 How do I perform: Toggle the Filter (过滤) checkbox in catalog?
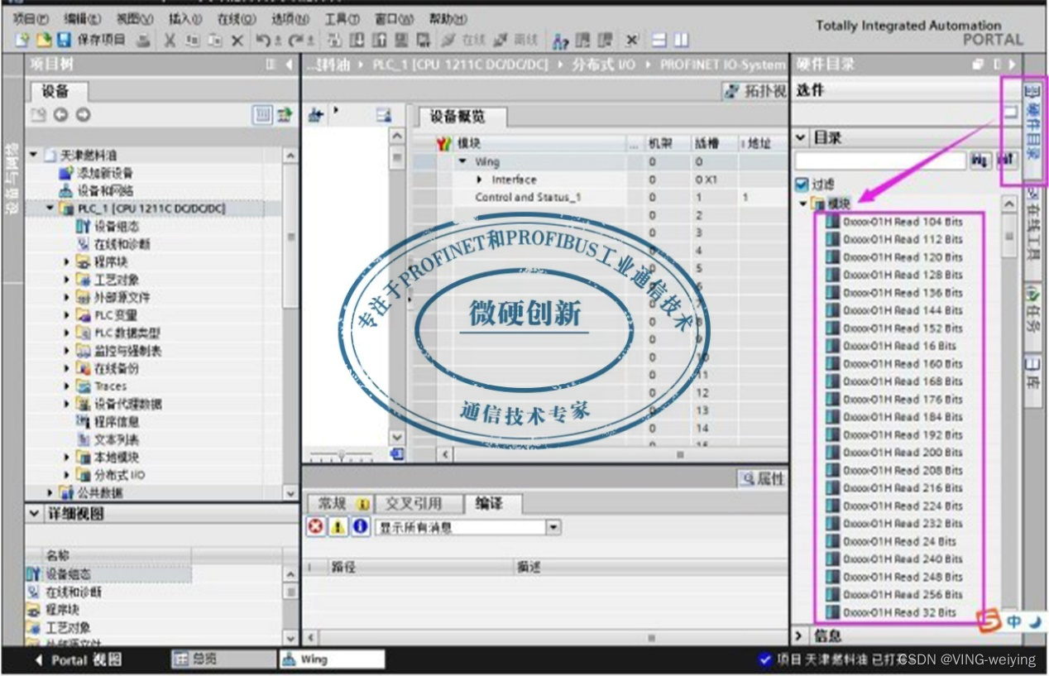click(x=802, y=185)
